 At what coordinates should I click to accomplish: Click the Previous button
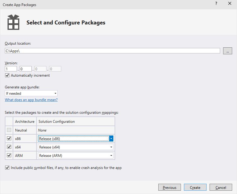[169, 187]
